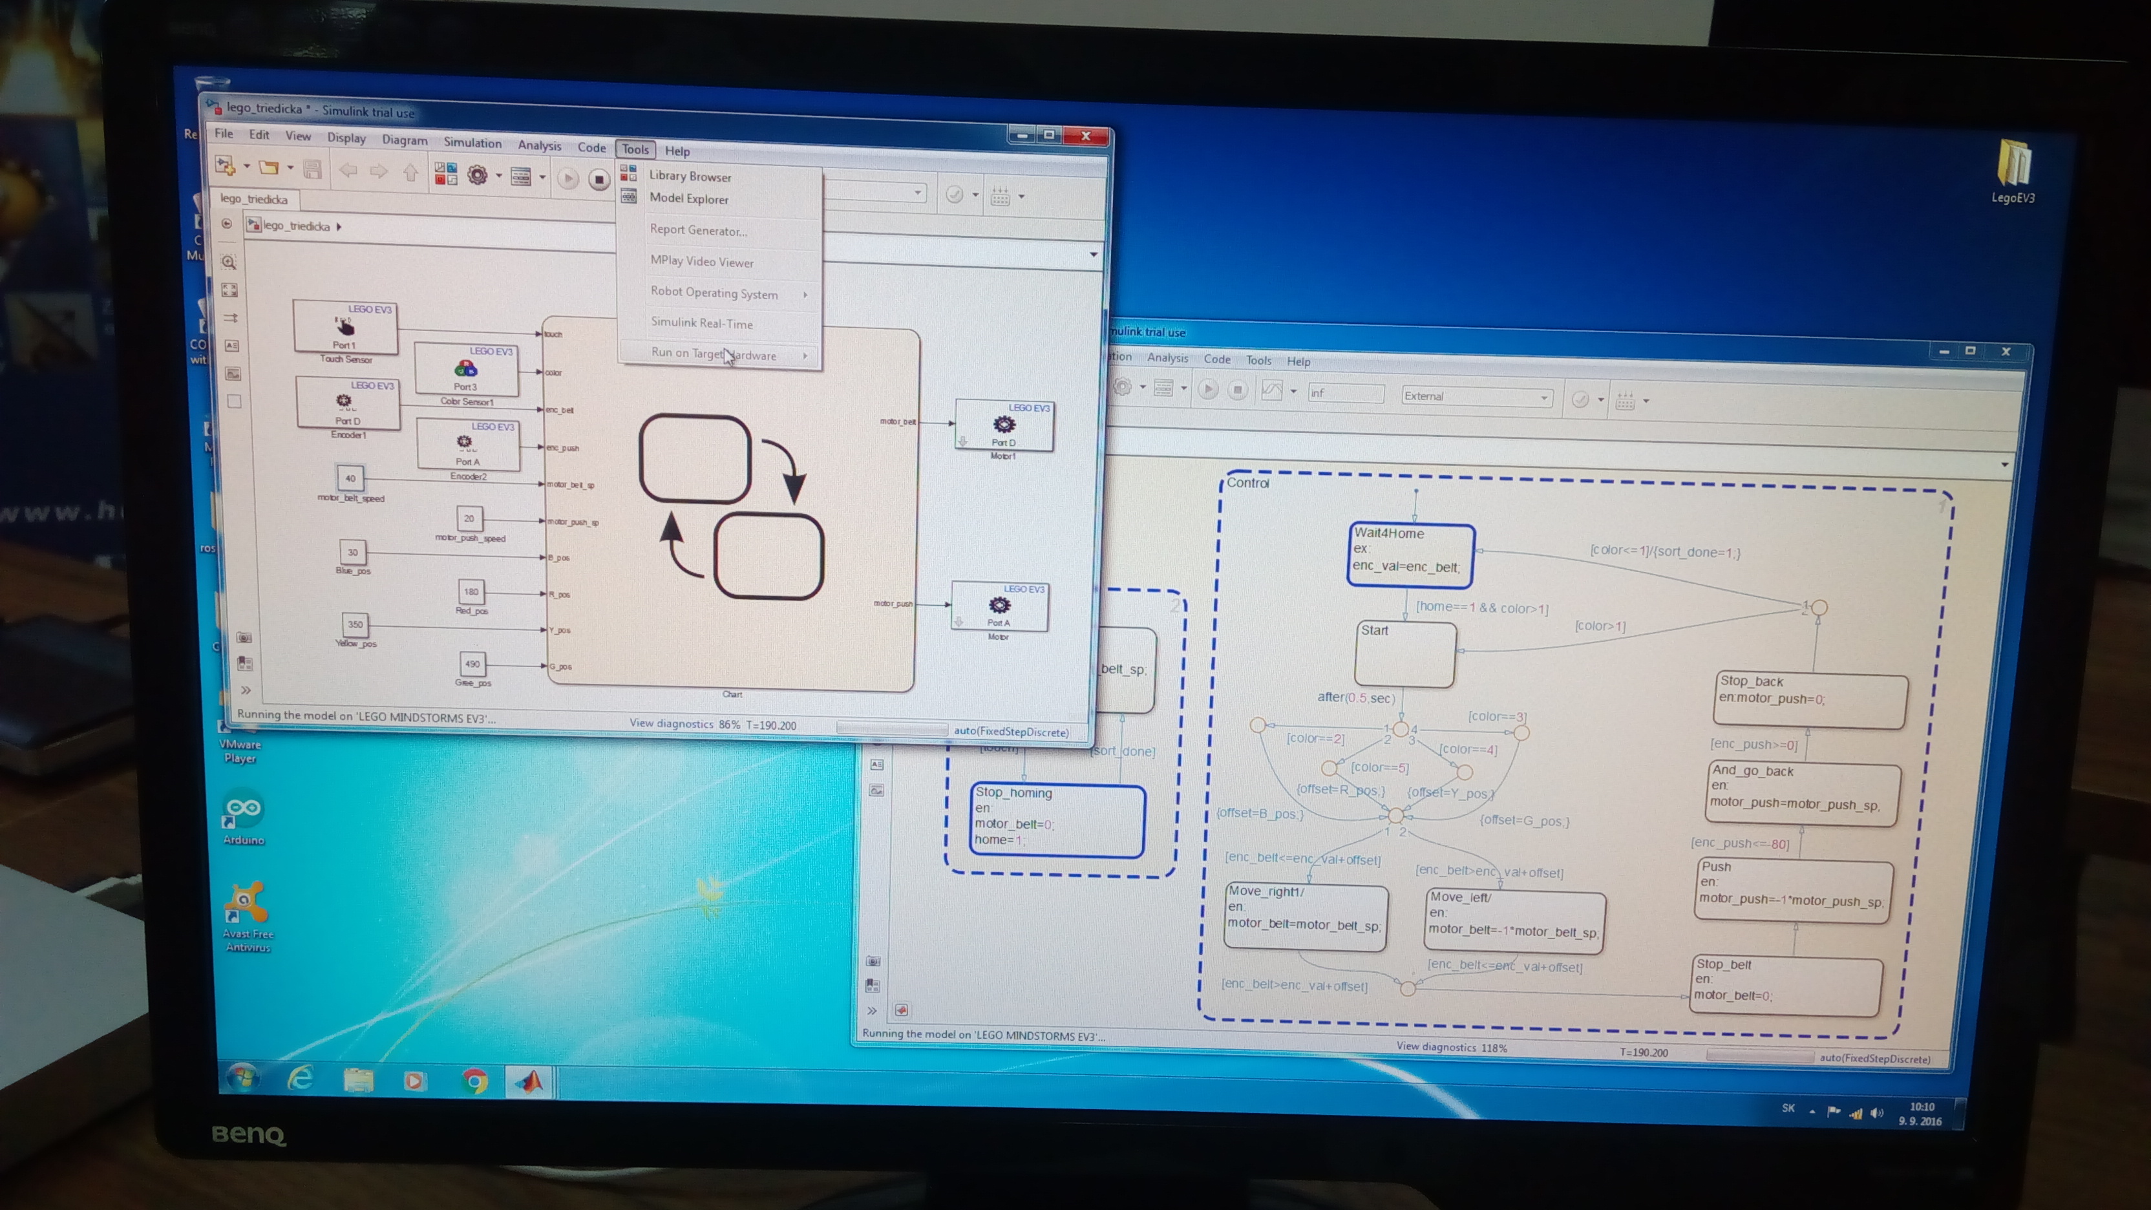Toggle the area box palette icon

pyautogui.click(x=235, y=401)
